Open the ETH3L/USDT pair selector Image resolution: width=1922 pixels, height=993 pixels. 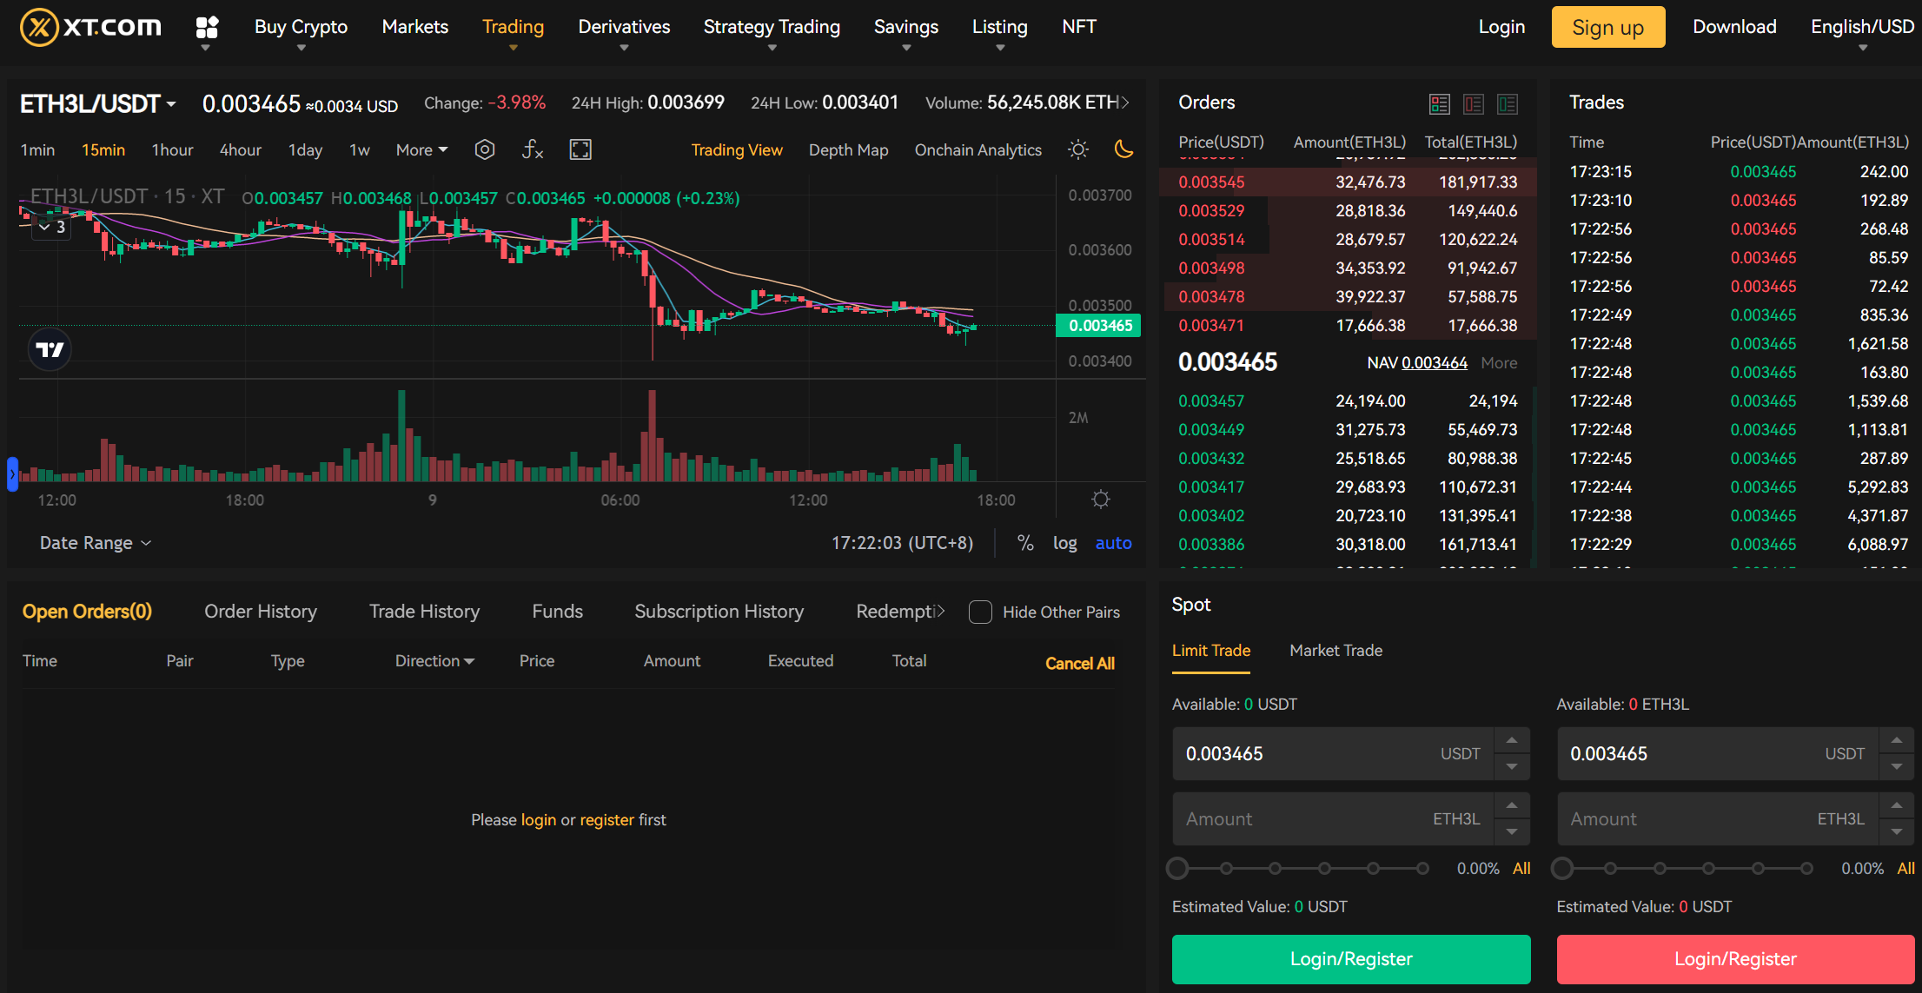[x=96, y=103]
